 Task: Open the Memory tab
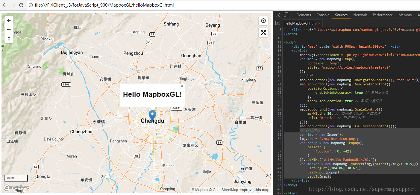pyautogui.click(x=405, y=15)
